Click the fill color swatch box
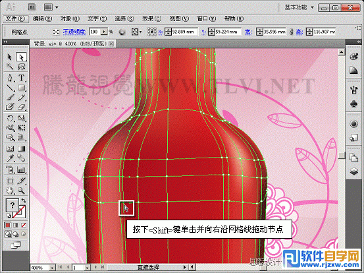This screenshot has width=364, height=273. (12, 205)
